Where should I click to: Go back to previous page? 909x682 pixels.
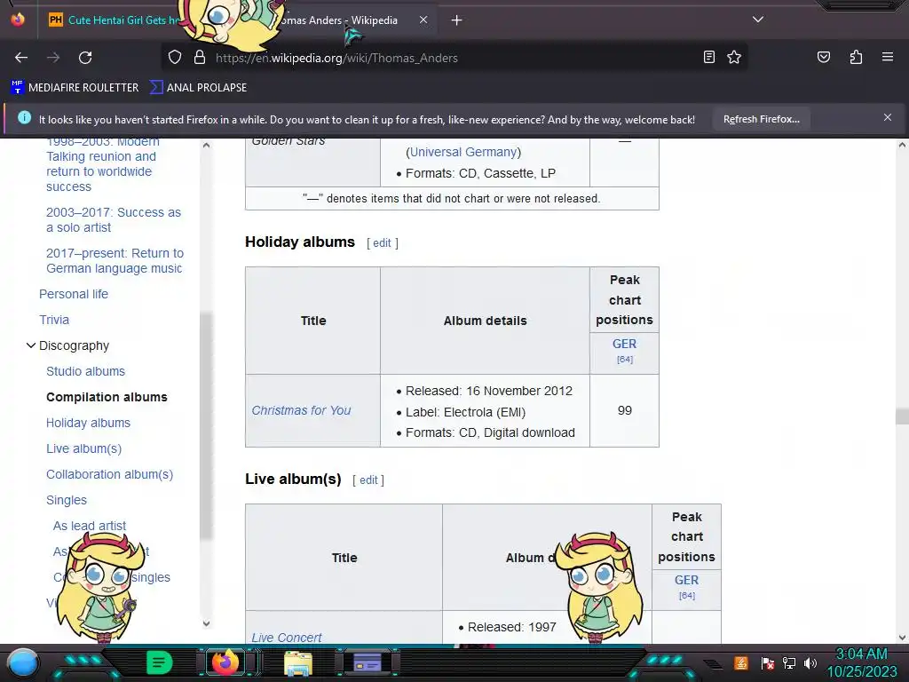pyautogui.click(x=21, y=58)
